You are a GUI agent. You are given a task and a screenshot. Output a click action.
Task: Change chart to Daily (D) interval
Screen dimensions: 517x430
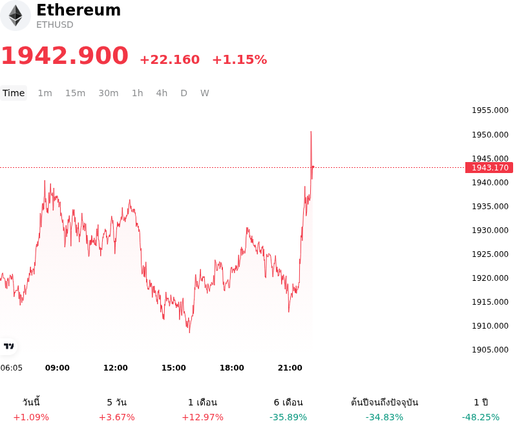point(184,93)
